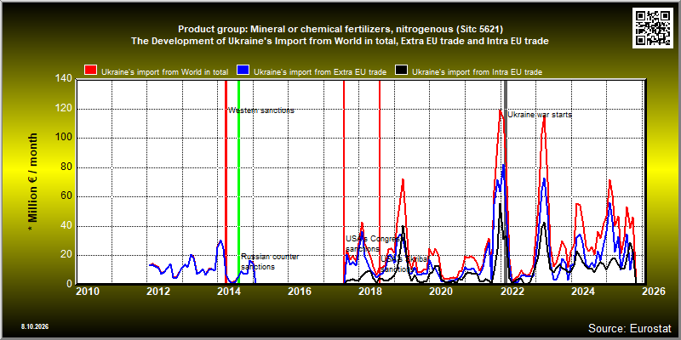Click the "Ukraine war starts" annotation label

540,115
